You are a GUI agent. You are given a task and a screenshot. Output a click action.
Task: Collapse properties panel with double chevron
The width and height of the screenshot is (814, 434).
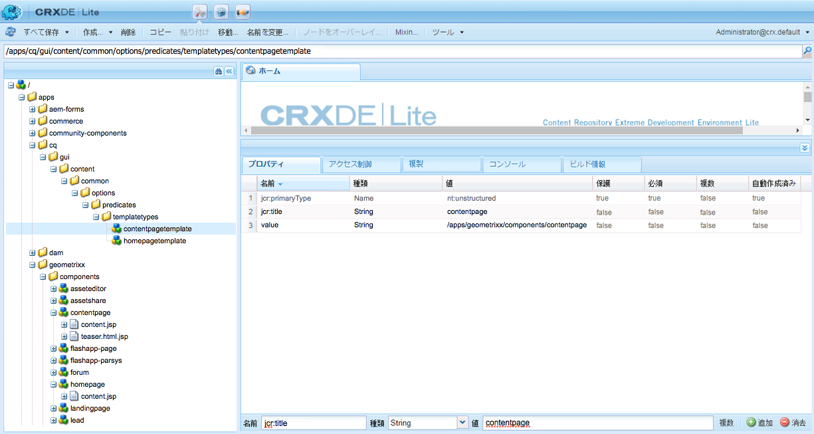(805, 148)
